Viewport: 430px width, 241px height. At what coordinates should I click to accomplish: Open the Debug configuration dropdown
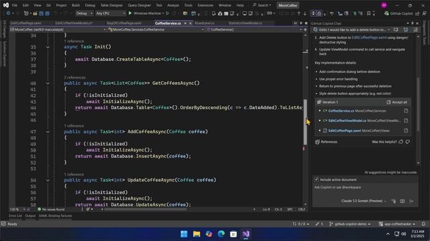click(84, 13)
